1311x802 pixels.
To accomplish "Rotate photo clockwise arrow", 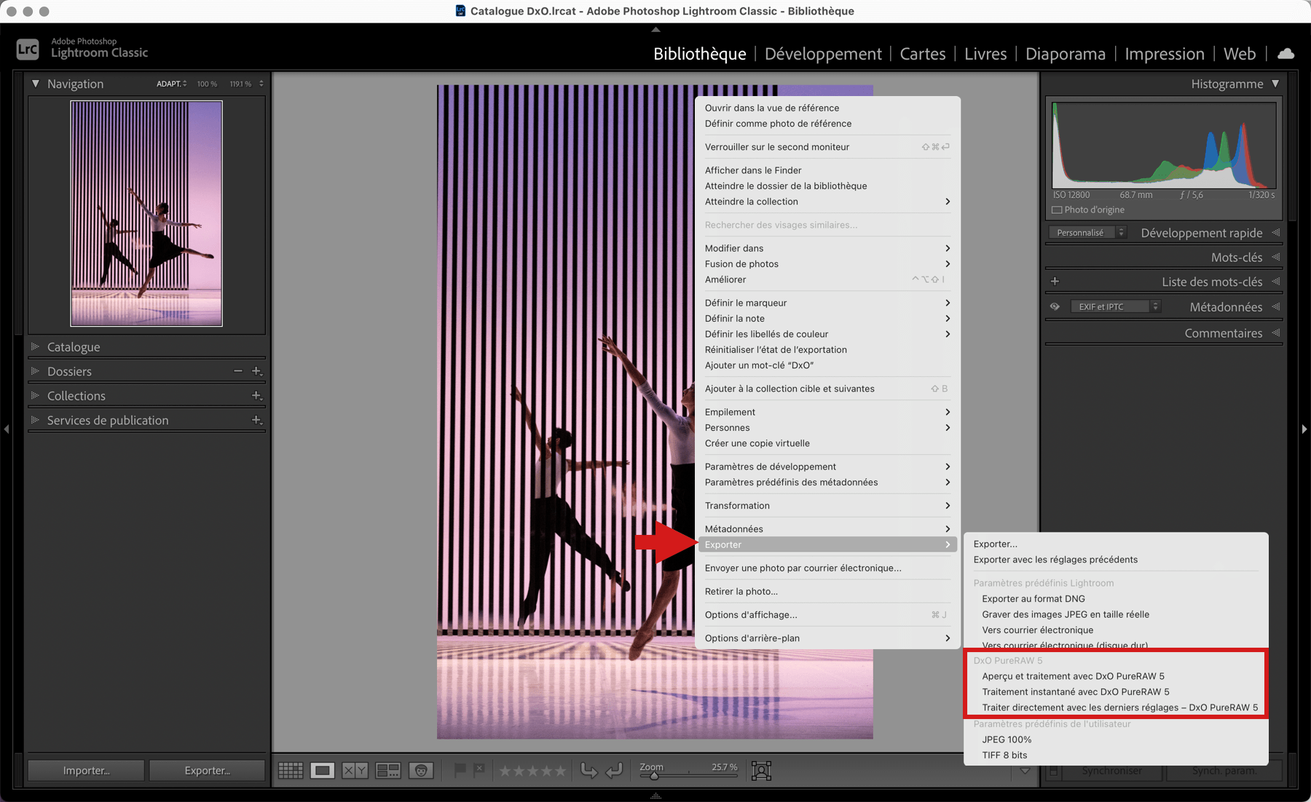I will (614, 770).
